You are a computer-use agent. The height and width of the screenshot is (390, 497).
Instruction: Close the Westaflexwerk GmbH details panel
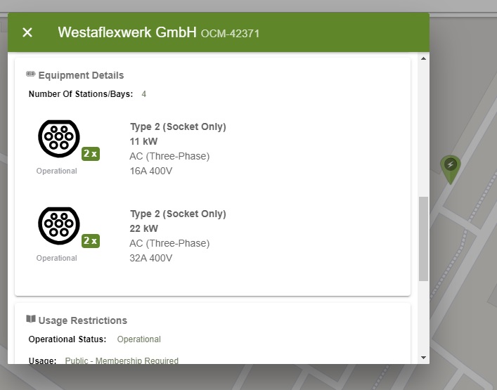click(x=27, y=32)
